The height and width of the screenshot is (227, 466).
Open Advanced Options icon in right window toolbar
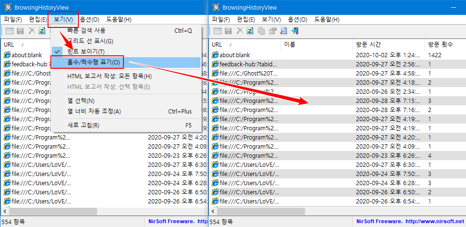[x=218, y=31]
